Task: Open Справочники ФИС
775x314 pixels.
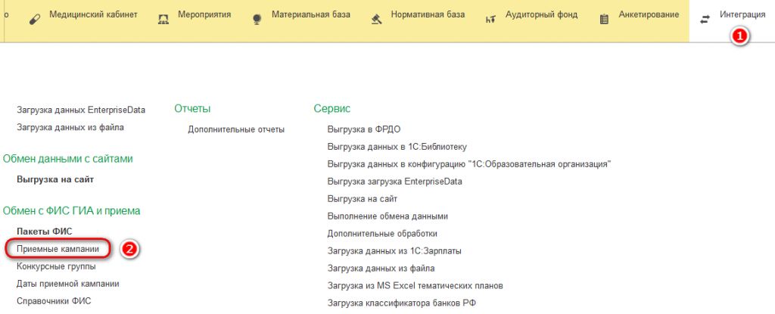Action: coord(54,301)
